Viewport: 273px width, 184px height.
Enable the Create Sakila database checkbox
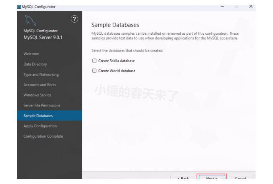95,61
